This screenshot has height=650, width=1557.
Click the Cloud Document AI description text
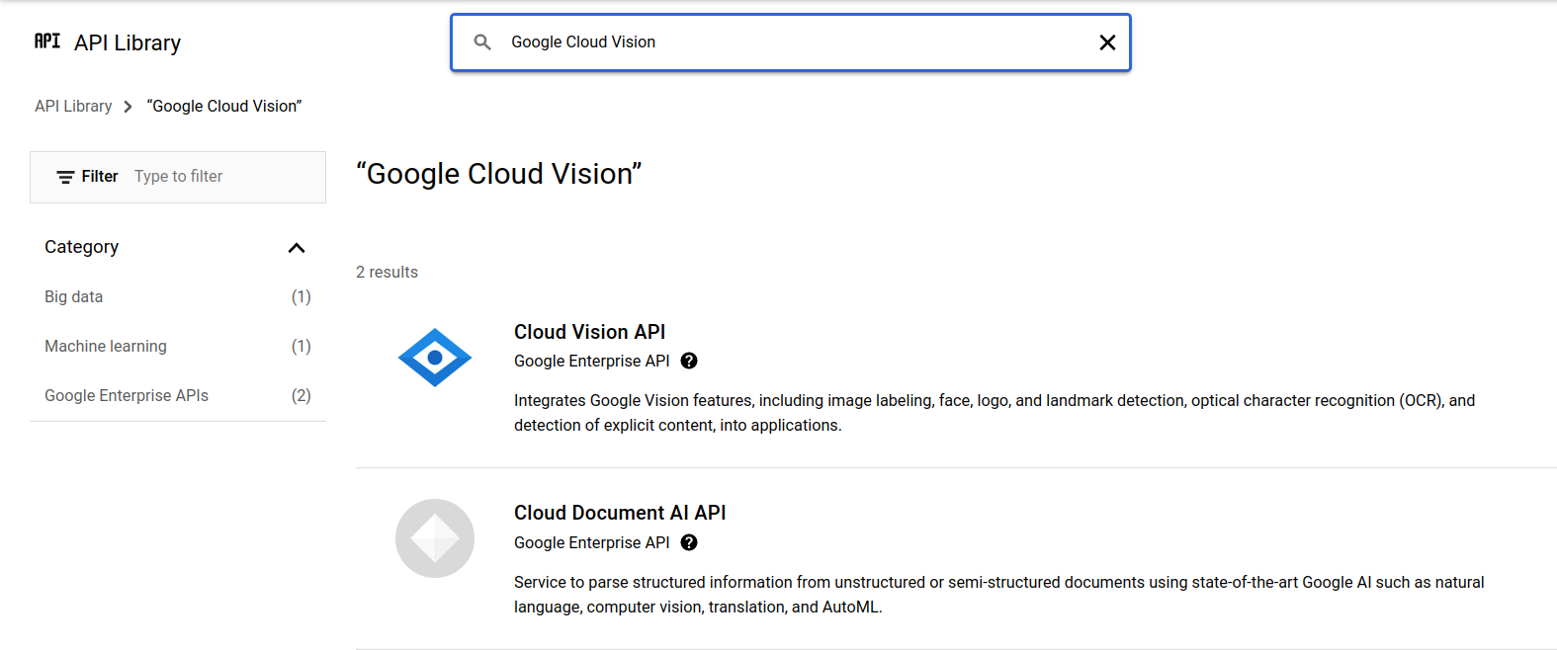(x=998, y=595)
